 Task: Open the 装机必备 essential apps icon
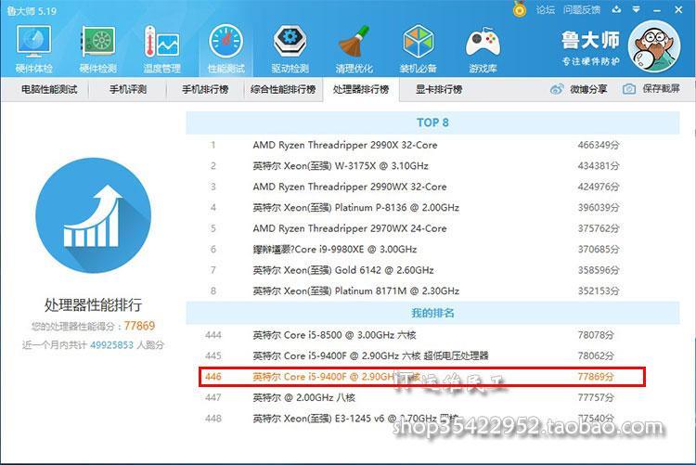pyautogui.click(x=419, y=46)
